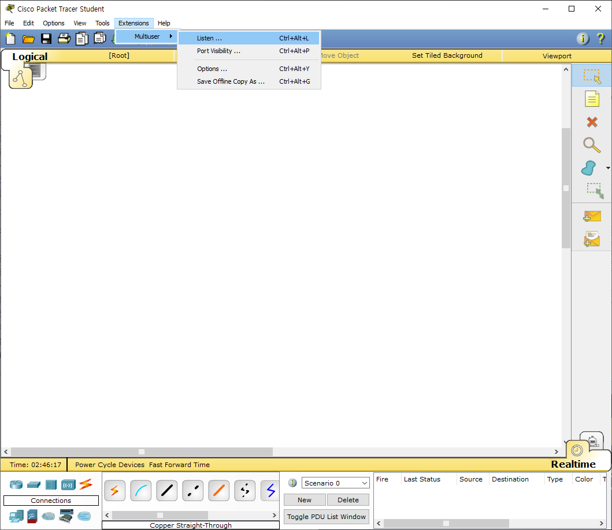Choose the automatic connection type
This screenshot has height=530, width=612.
(115, 490)
